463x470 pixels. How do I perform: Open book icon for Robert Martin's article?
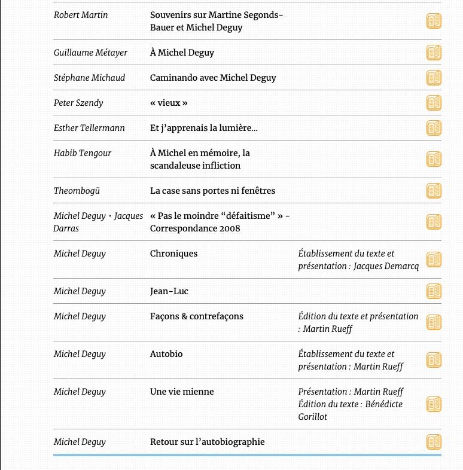434,22
